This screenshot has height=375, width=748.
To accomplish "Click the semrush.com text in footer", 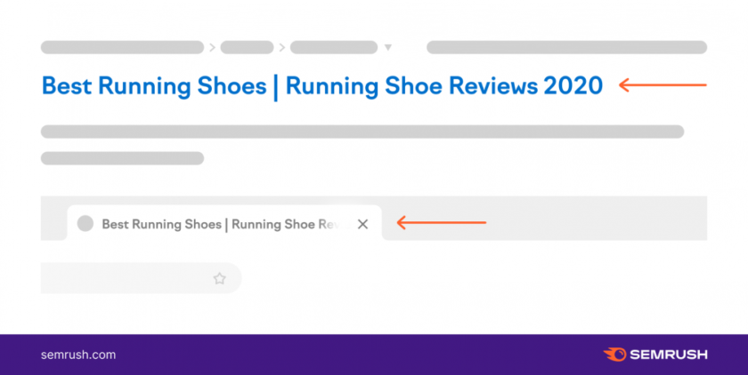I will [78, 355].
